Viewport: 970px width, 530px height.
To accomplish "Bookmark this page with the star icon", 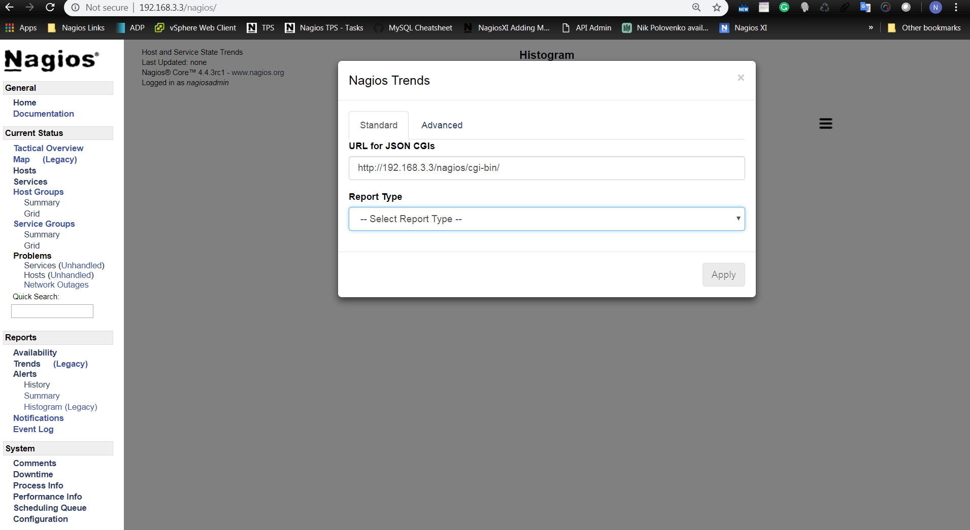I will coord(716,8).
